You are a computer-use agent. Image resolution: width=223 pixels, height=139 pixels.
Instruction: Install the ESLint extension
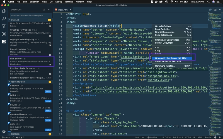pyautogui.click(x=48, y=111)
